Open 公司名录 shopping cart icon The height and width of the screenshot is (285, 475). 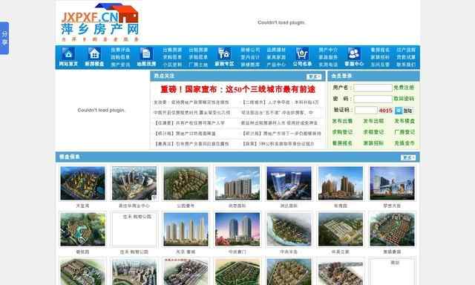302,54
